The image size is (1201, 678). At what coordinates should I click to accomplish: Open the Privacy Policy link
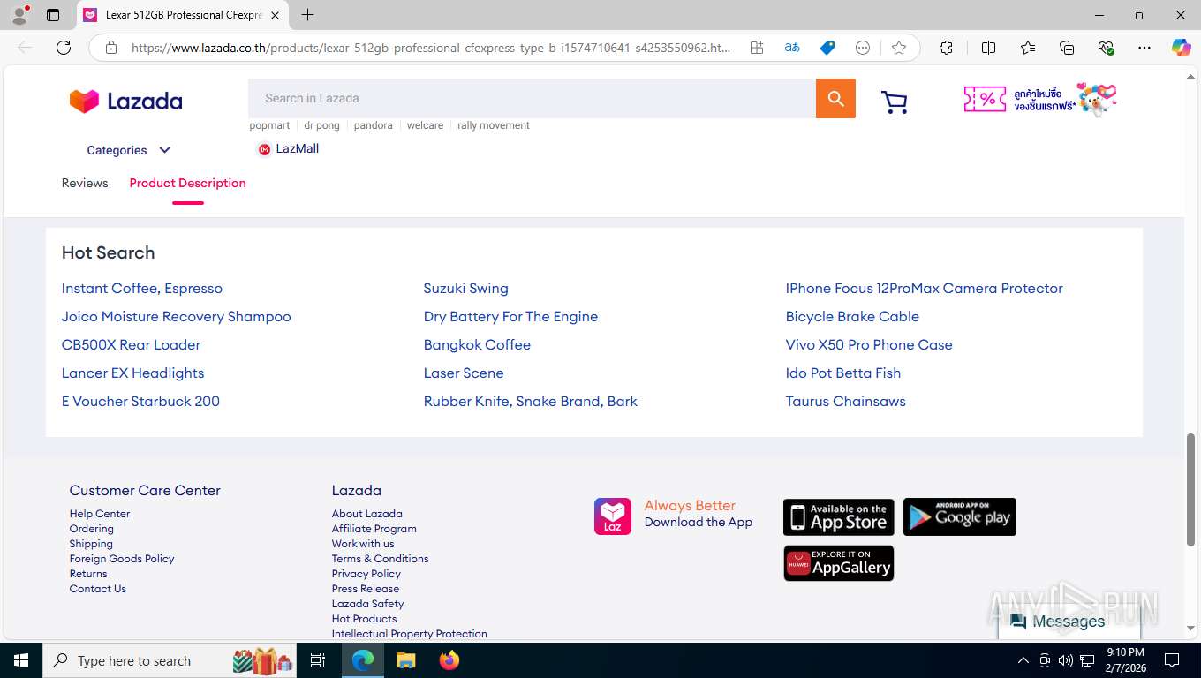coord(366,574)
